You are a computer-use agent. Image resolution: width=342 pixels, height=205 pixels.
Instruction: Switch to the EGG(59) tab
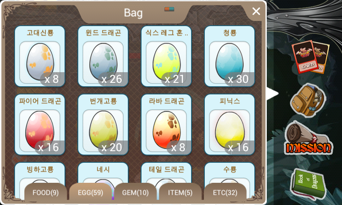(x=91, y=192)
